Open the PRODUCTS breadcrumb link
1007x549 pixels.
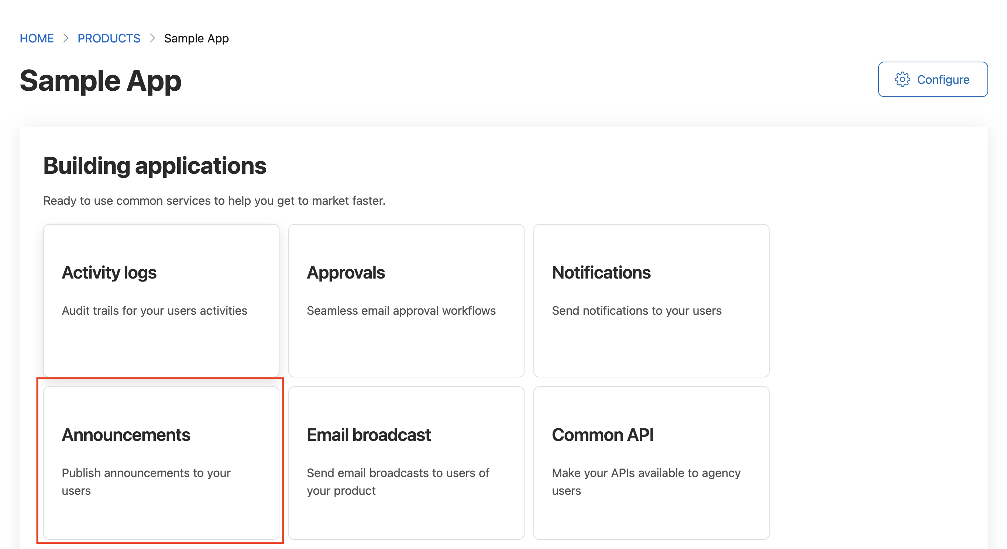109,38
